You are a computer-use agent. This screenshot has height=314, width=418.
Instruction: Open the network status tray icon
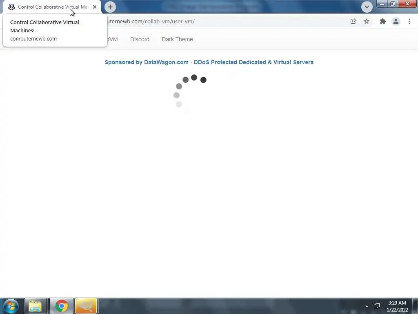[377, 306]
